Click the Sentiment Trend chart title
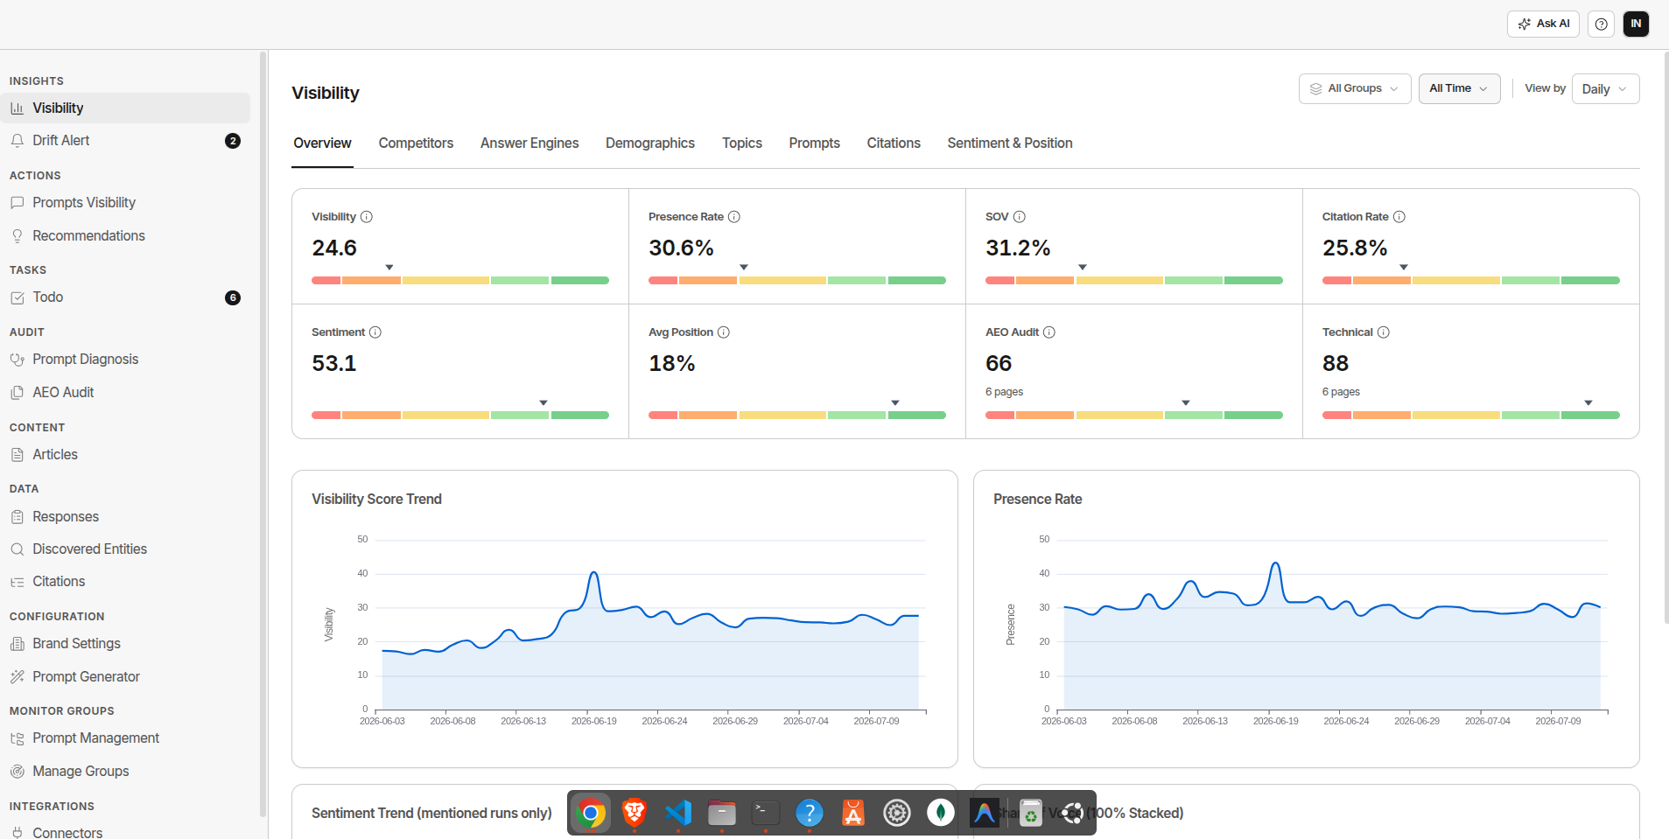The width and height of the screenshot is (1669, 839). (x=431, y=814)
